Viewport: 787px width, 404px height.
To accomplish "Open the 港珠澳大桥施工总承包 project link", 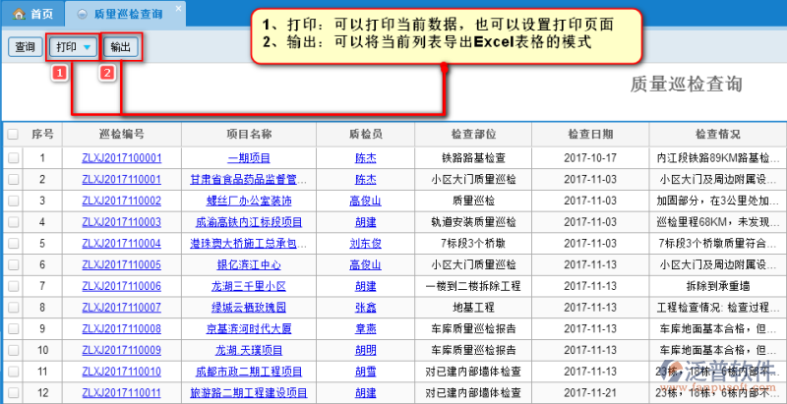I will pyautogui.click(x=249, y=244).
